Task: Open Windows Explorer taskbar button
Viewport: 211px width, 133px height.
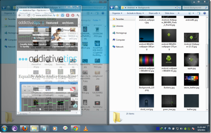Action: pos(34,129)
